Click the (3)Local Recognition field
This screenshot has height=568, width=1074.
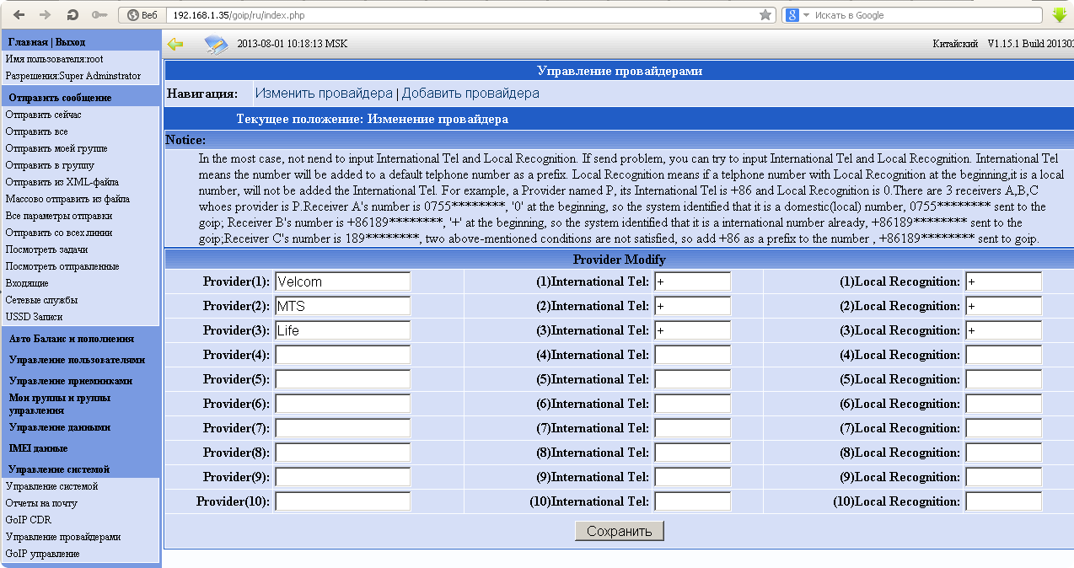tap(1003, 330)
